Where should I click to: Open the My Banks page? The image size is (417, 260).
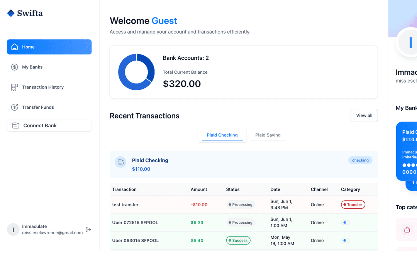[32, 67]
